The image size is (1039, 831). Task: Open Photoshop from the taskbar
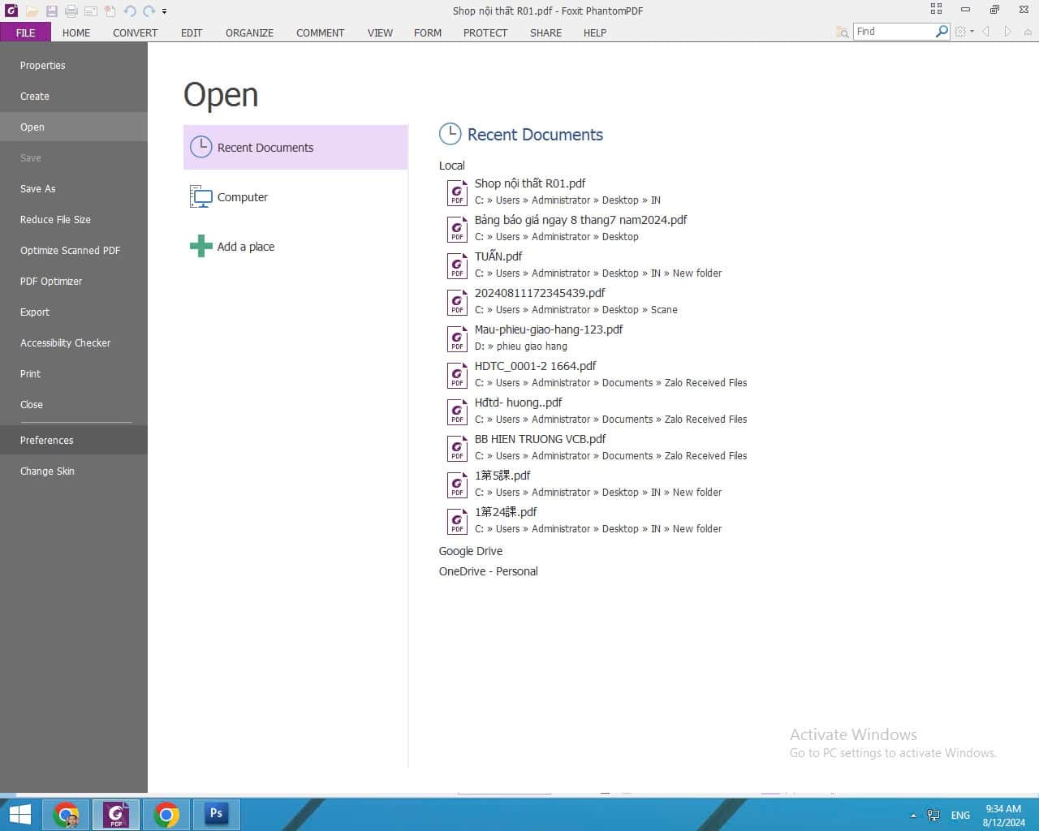click(216, 814)
